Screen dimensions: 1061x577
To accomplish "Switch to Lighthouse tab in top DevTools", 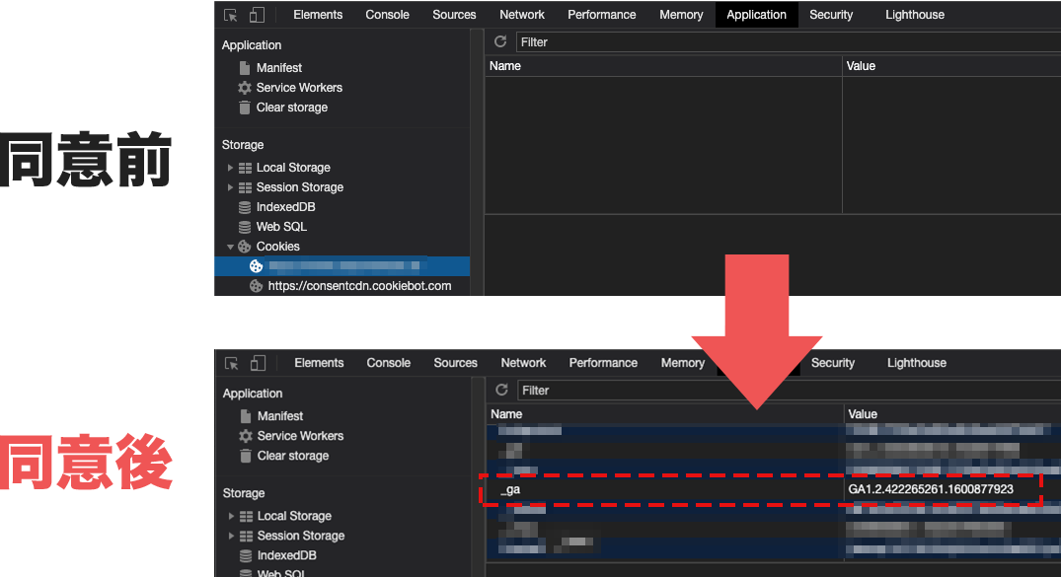I will pyautogui.click(x=915, y=15).
